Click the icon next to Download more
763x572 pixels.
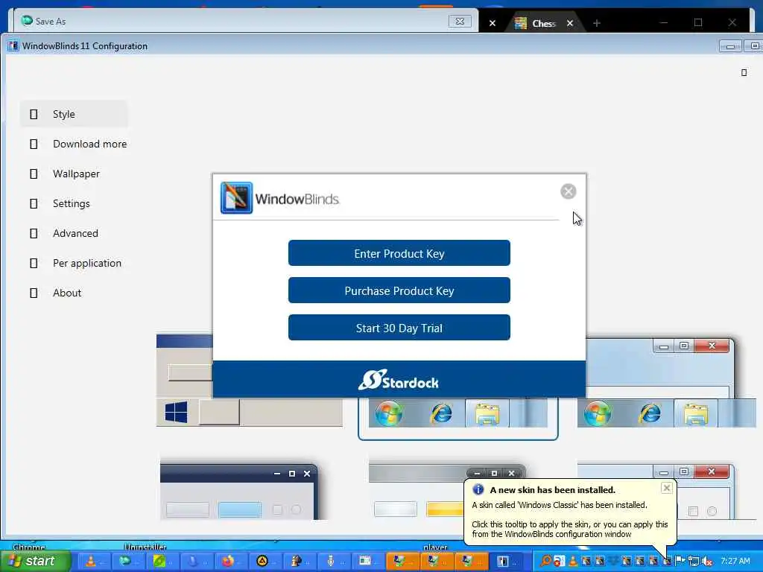(34, 144)
